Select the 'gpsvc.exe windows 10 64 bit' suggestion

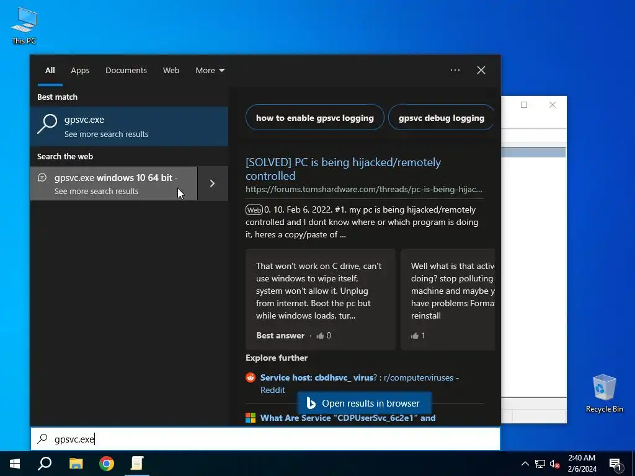click(114, 183)
